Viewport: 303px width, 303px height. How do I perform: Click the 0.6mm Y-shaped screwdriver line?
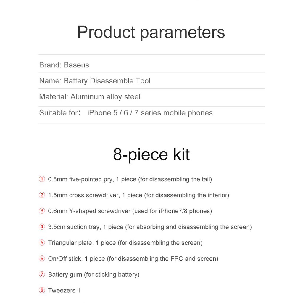(x=130, y=211)
